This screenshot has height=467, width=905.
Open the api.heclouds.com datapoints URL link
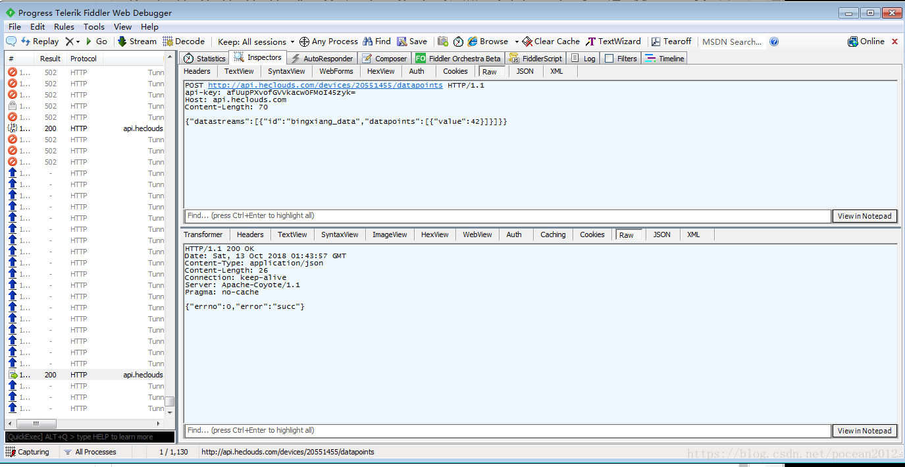325,86
